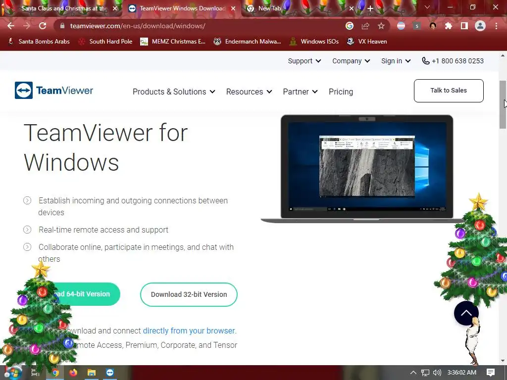The width and height of the screenshot is (507, 380).
Task: Open Endermanch Malware bookmark
Action: tap(247, 42)
